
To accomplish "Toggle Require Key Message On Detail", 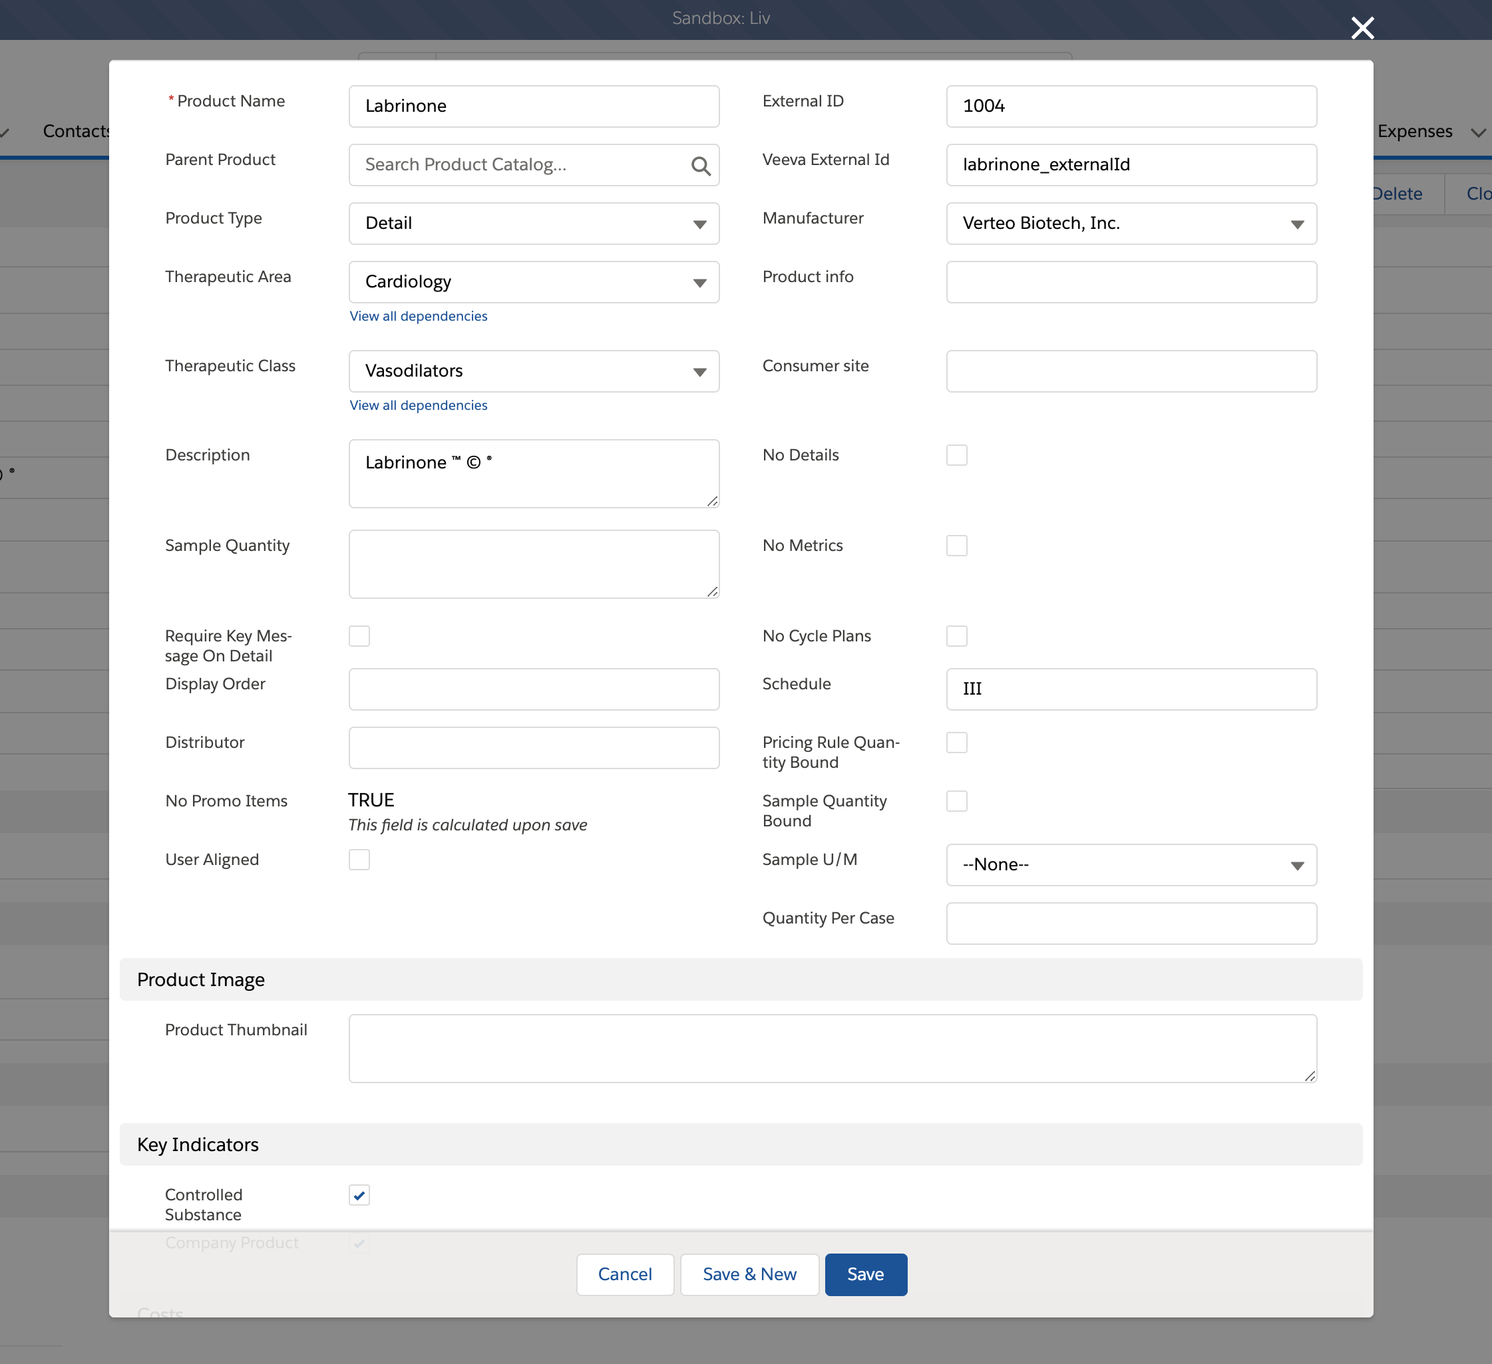I will coord(359,635).
